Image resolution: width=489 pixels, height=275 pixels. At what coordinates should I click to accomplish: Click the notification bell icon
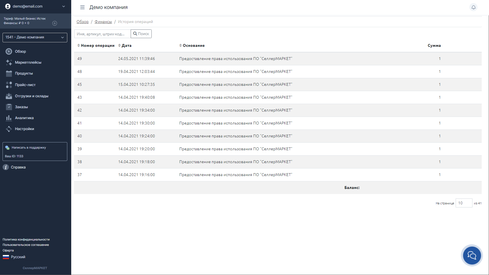473,7
